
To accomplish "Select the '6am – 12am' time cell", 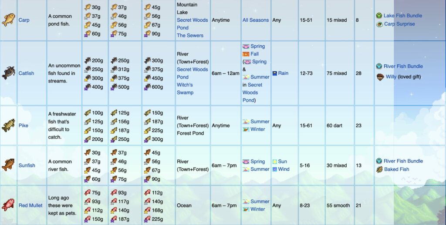I will (x=225, y=73).
